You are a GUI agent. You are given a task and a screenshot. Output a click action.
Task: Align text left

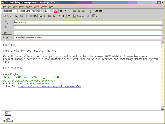[75, 11]
